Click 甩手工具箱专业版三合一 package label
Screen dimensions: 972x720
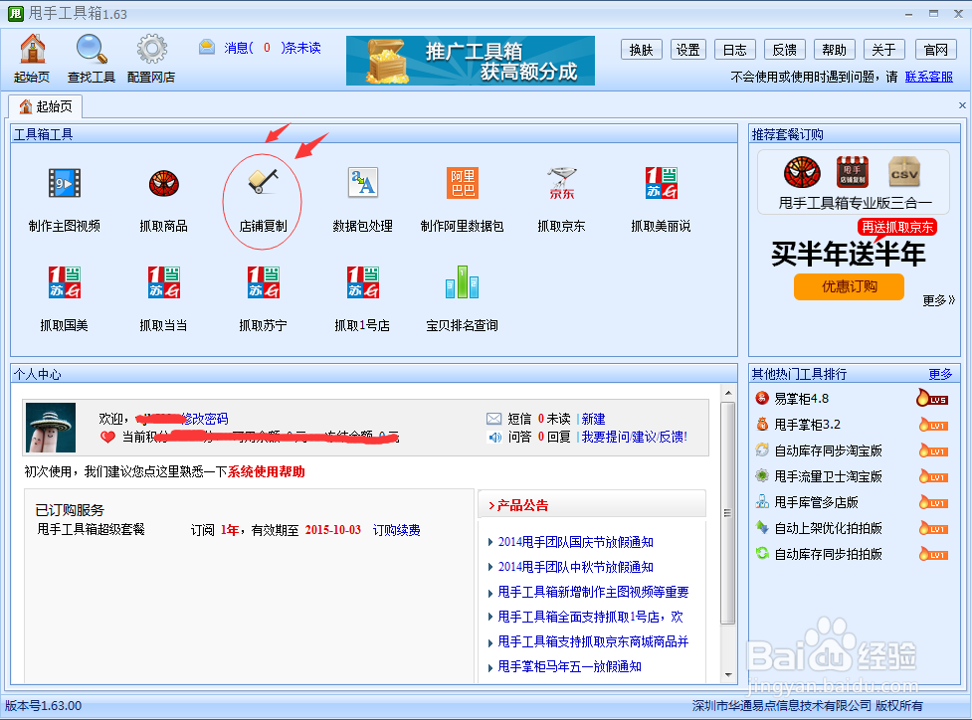coord(855,203)
